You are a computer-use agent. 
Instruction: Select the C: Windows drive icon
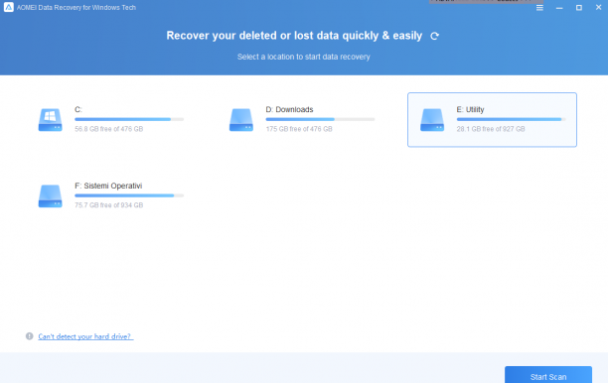coord(50,120)
